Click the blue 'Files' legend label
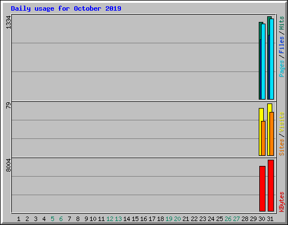Image resolution: width=288 pixels, height=225 pixels. coord(281,45)
